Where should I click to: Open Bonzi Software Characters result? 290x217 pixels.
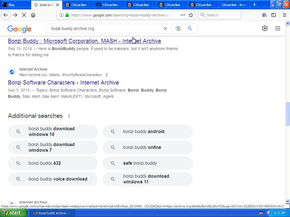(x=63, y=83)
